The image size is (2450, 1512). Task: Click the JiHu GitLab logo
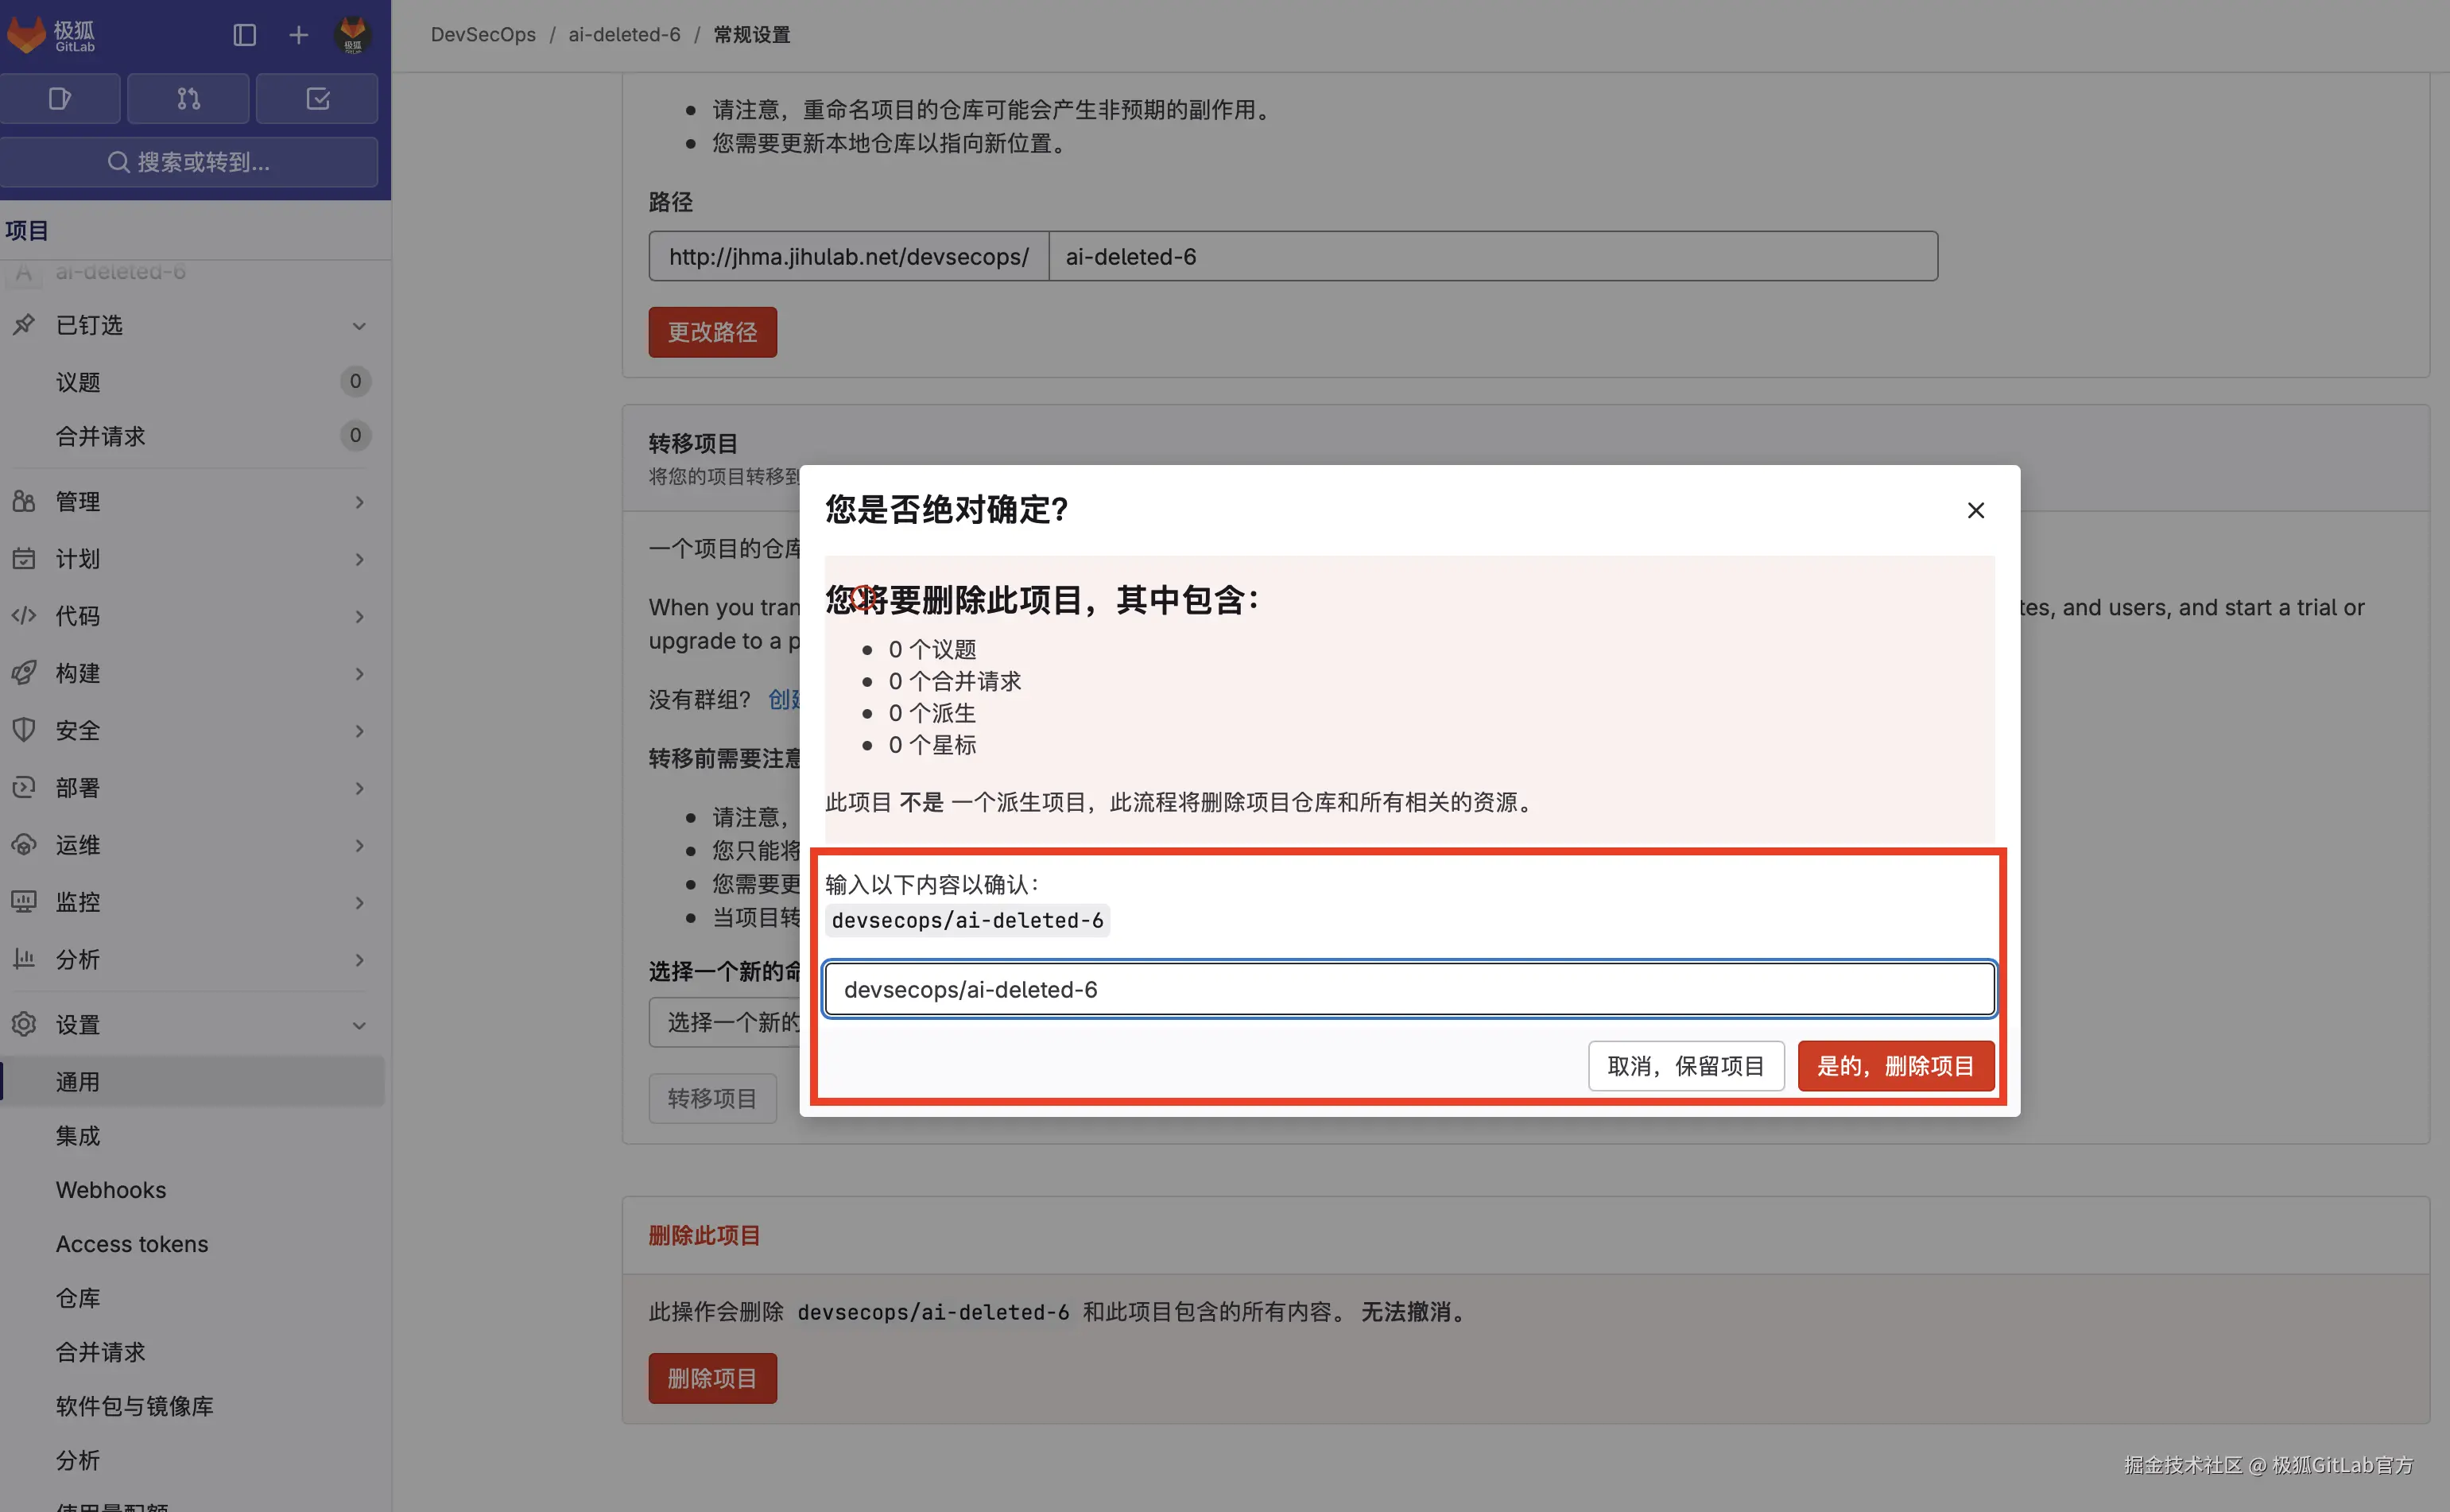click(x=50, y=35)
